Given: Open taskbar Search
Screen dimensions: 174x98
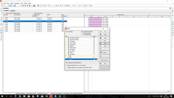Looking at the screenshot, I should pyautogui.click(x=7, y=96).
